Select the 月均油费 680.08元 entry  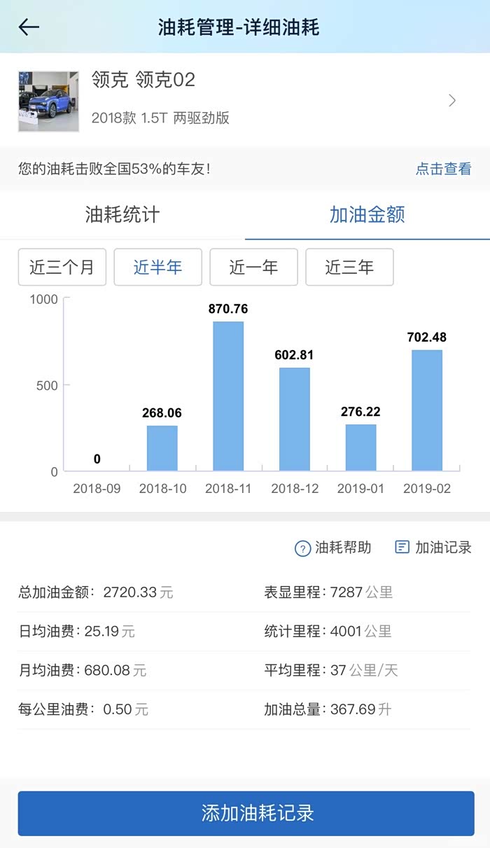[x=83, y=671]
